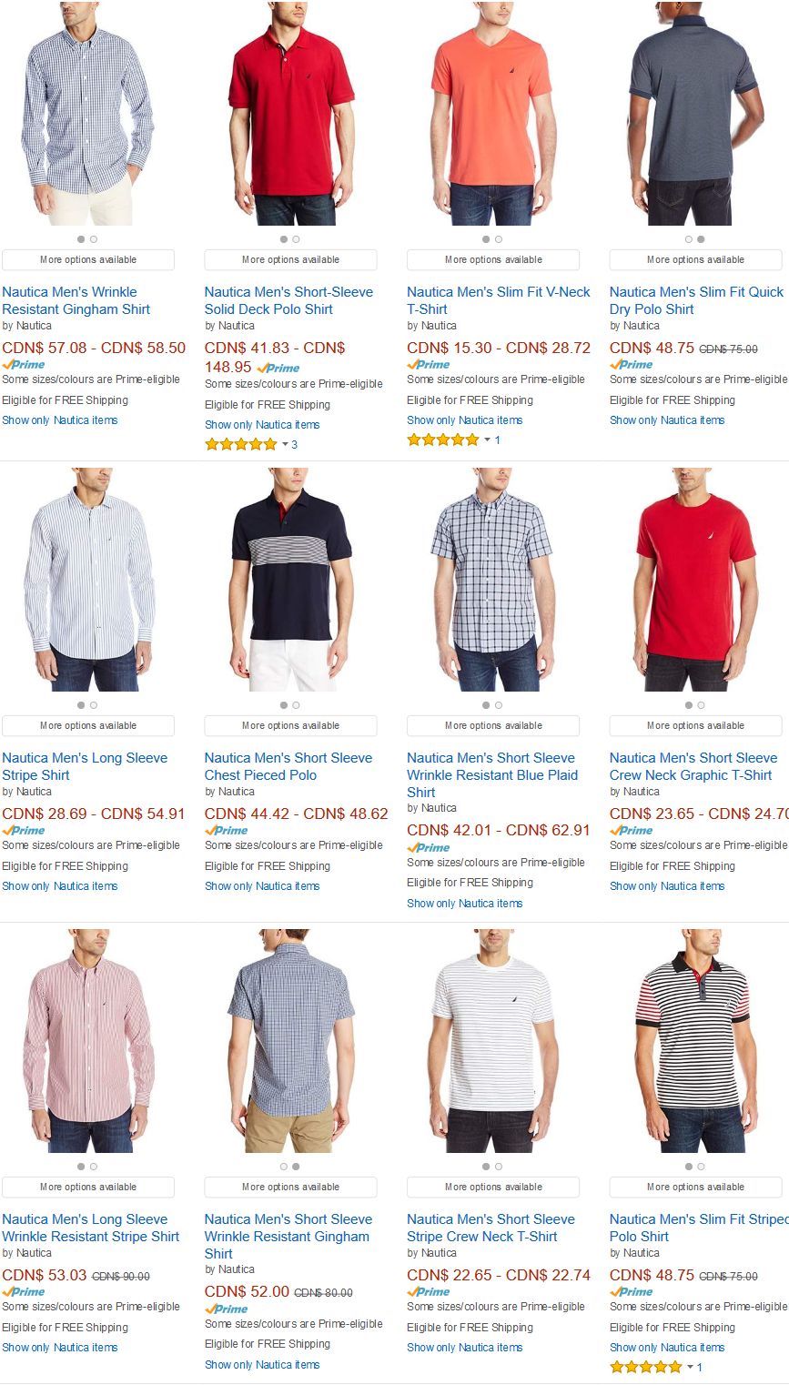The height and width of the screenshot is (1385, 789).
Task: Click More options available under Long Sleeve Stripe Shirt
Action: (88, 725)
